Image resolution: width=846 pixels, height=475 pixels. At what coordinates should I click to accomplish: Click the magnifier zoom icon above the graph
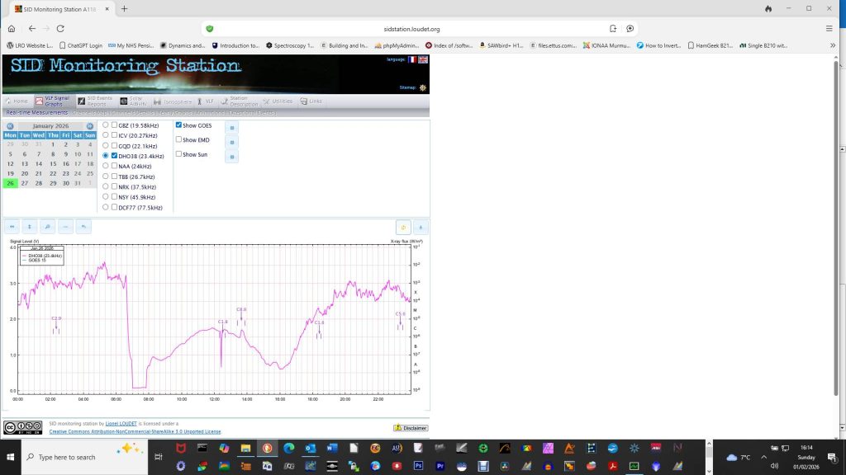[48, 227]
